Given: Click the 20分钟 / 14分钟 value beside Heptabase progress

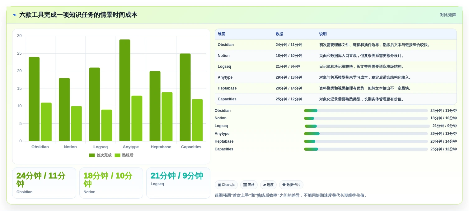Looking at the screenshot, I should [443, 141].
